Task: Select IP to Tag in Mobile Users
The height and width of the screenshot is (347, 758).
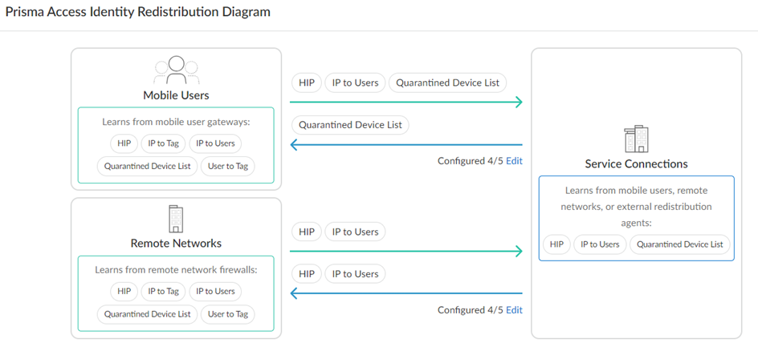Action: (163, 143)
